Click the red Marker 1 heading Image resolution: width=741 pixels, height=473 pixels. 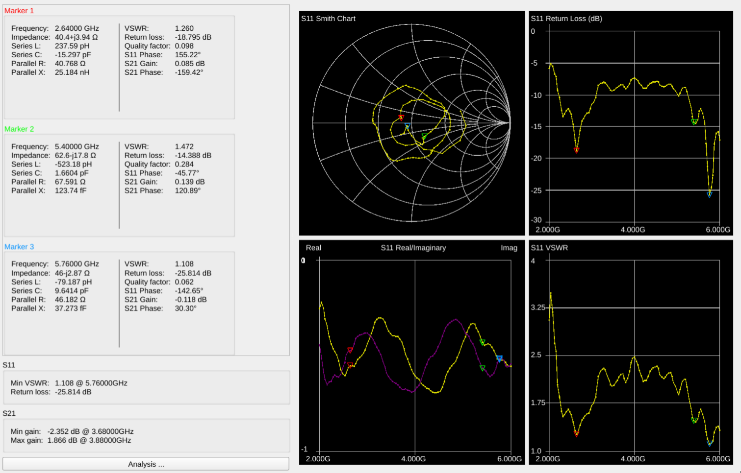click(19, 11)
